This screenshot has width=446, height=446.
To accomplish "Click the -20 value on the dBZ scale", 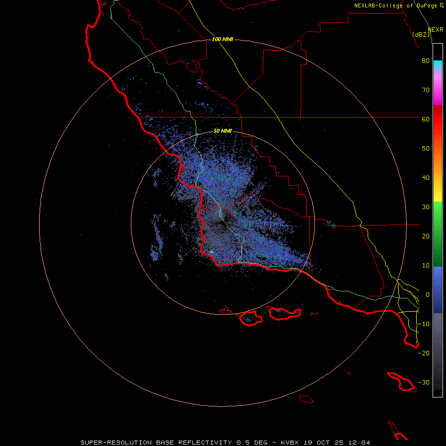I will (424, 353).
